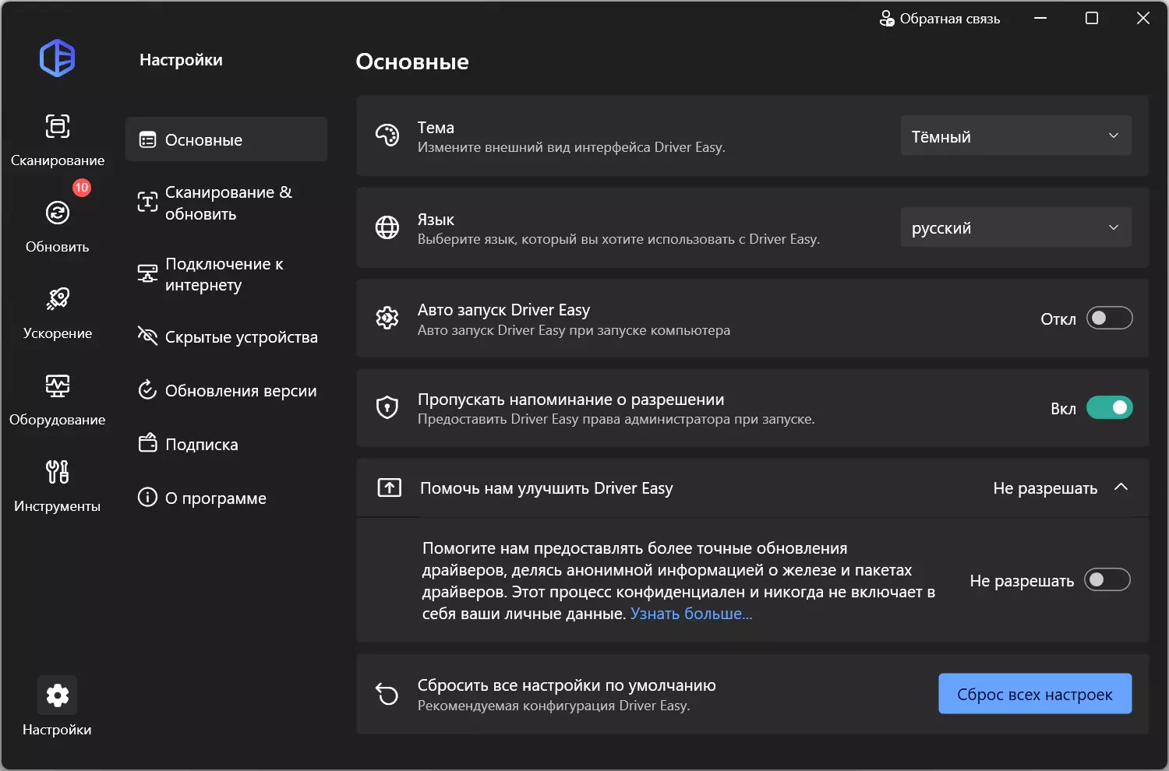Click Авто запуск при запуске компьютера description
This screenshot has height=771, width=1169.
point(574,330)
